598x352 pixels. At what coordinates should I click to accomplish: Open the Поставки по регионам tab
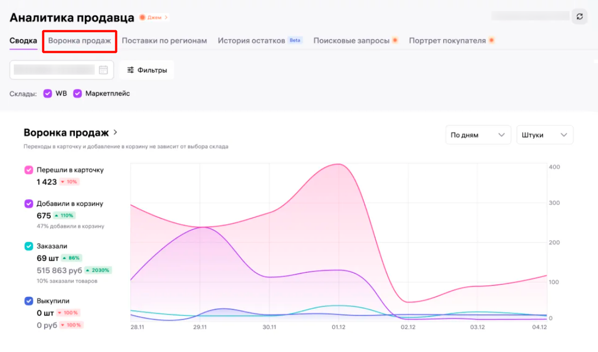click(164, 41)
